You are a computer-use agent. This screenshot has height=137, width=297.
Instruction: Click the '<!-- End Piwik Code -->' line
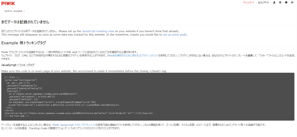(17, 116)
